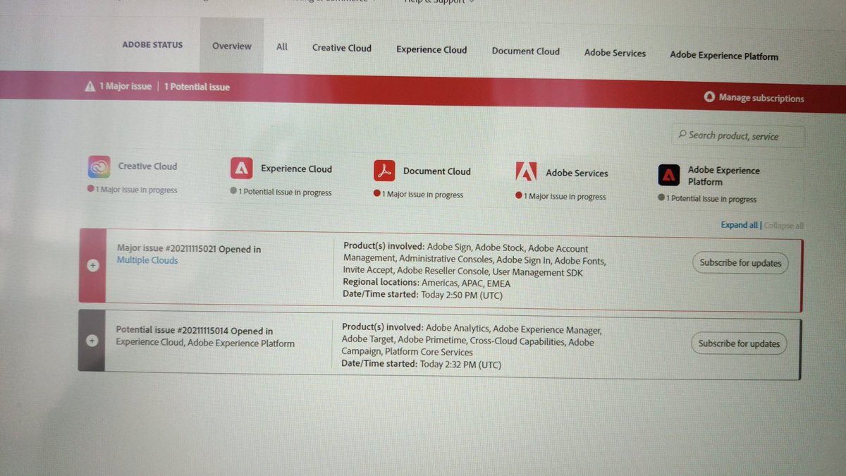
Task: Click 'Regional locations: Americas, APAC, EMEA' line
Action: (427, 283)
